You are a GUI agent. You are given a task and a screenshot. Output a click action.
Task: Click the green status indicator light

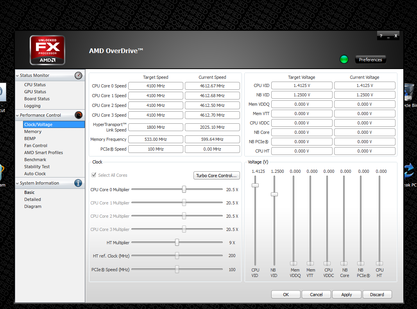[344, 59]
